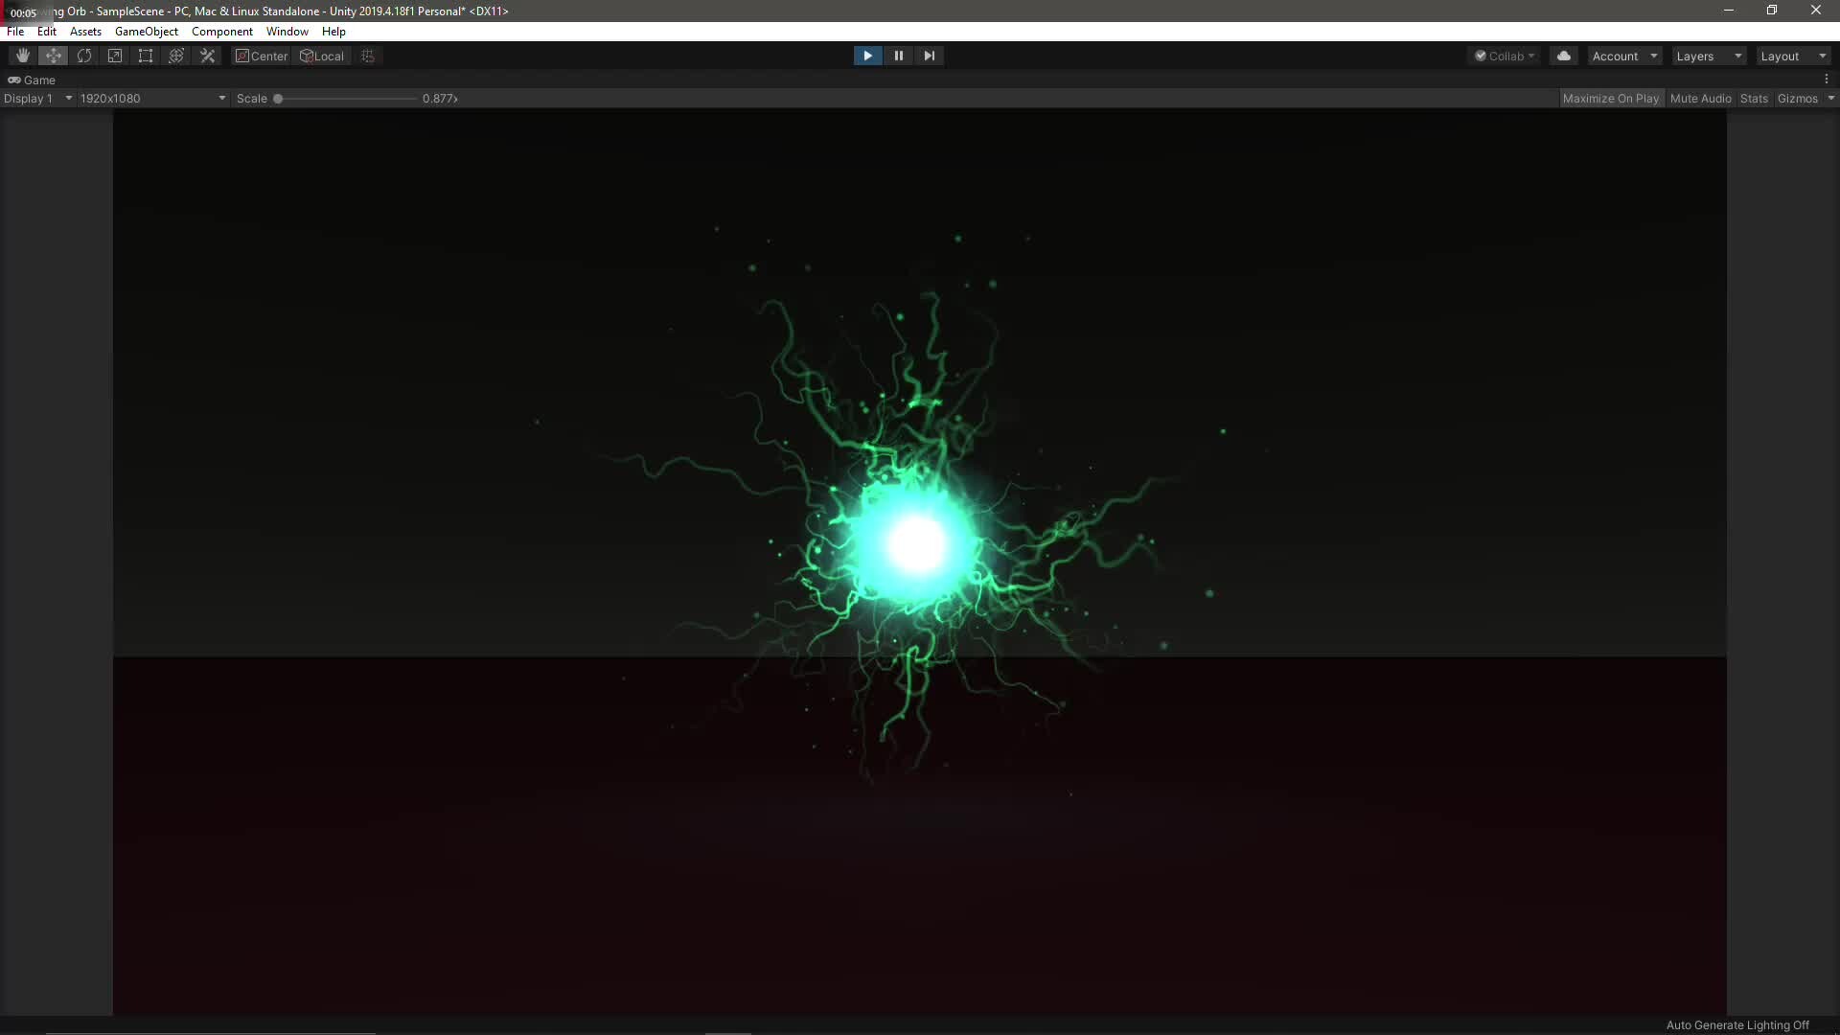Click the Collab cloud icon
The height and width of the screenshot is (1035, 1840).
click(1564, 56)
